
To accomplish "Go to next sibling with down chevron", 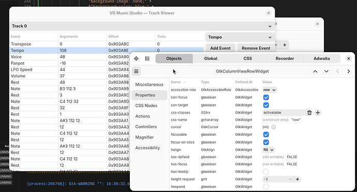I will (326, 71).
